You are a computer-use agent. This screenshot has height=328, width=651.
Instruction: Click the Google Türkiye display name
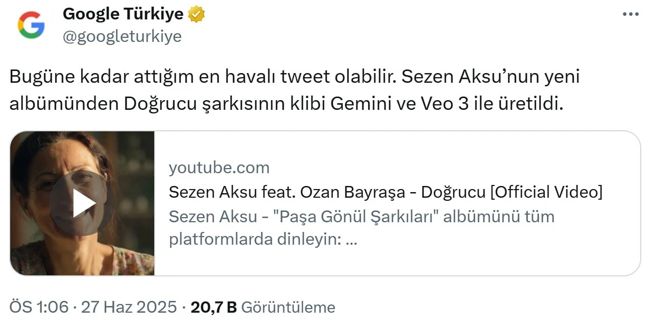tap(124, 13)
